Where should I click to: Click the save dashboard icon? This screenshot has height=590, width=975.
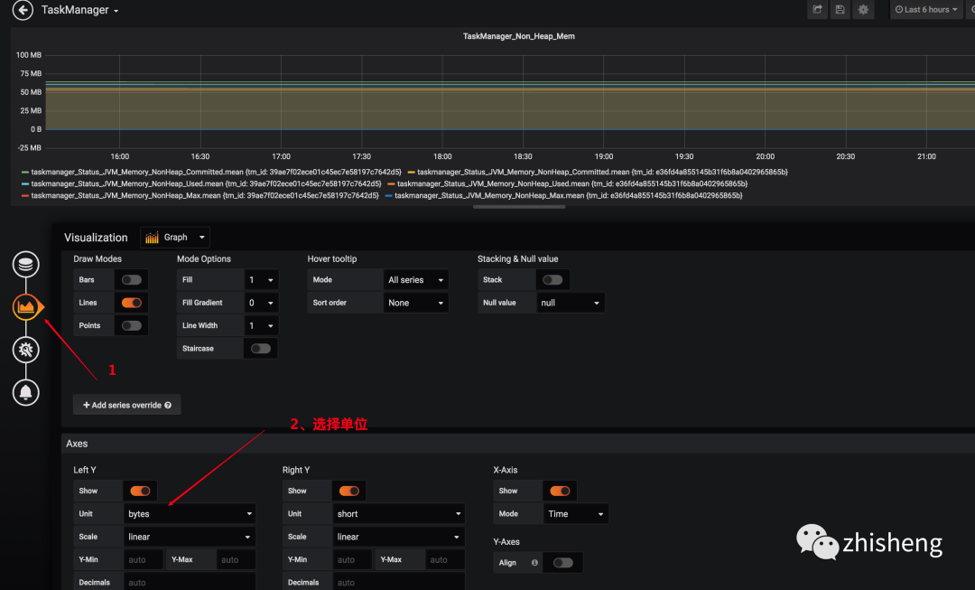click(x=840, y=9)
